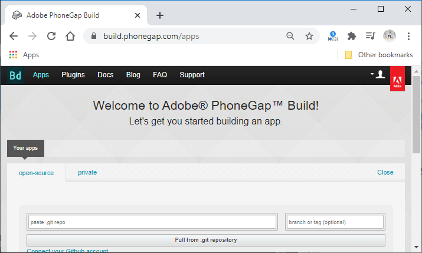Open the Blog nav item
Image resolution: width=422 pixels, height=253 pixels.
coord(133,75)
